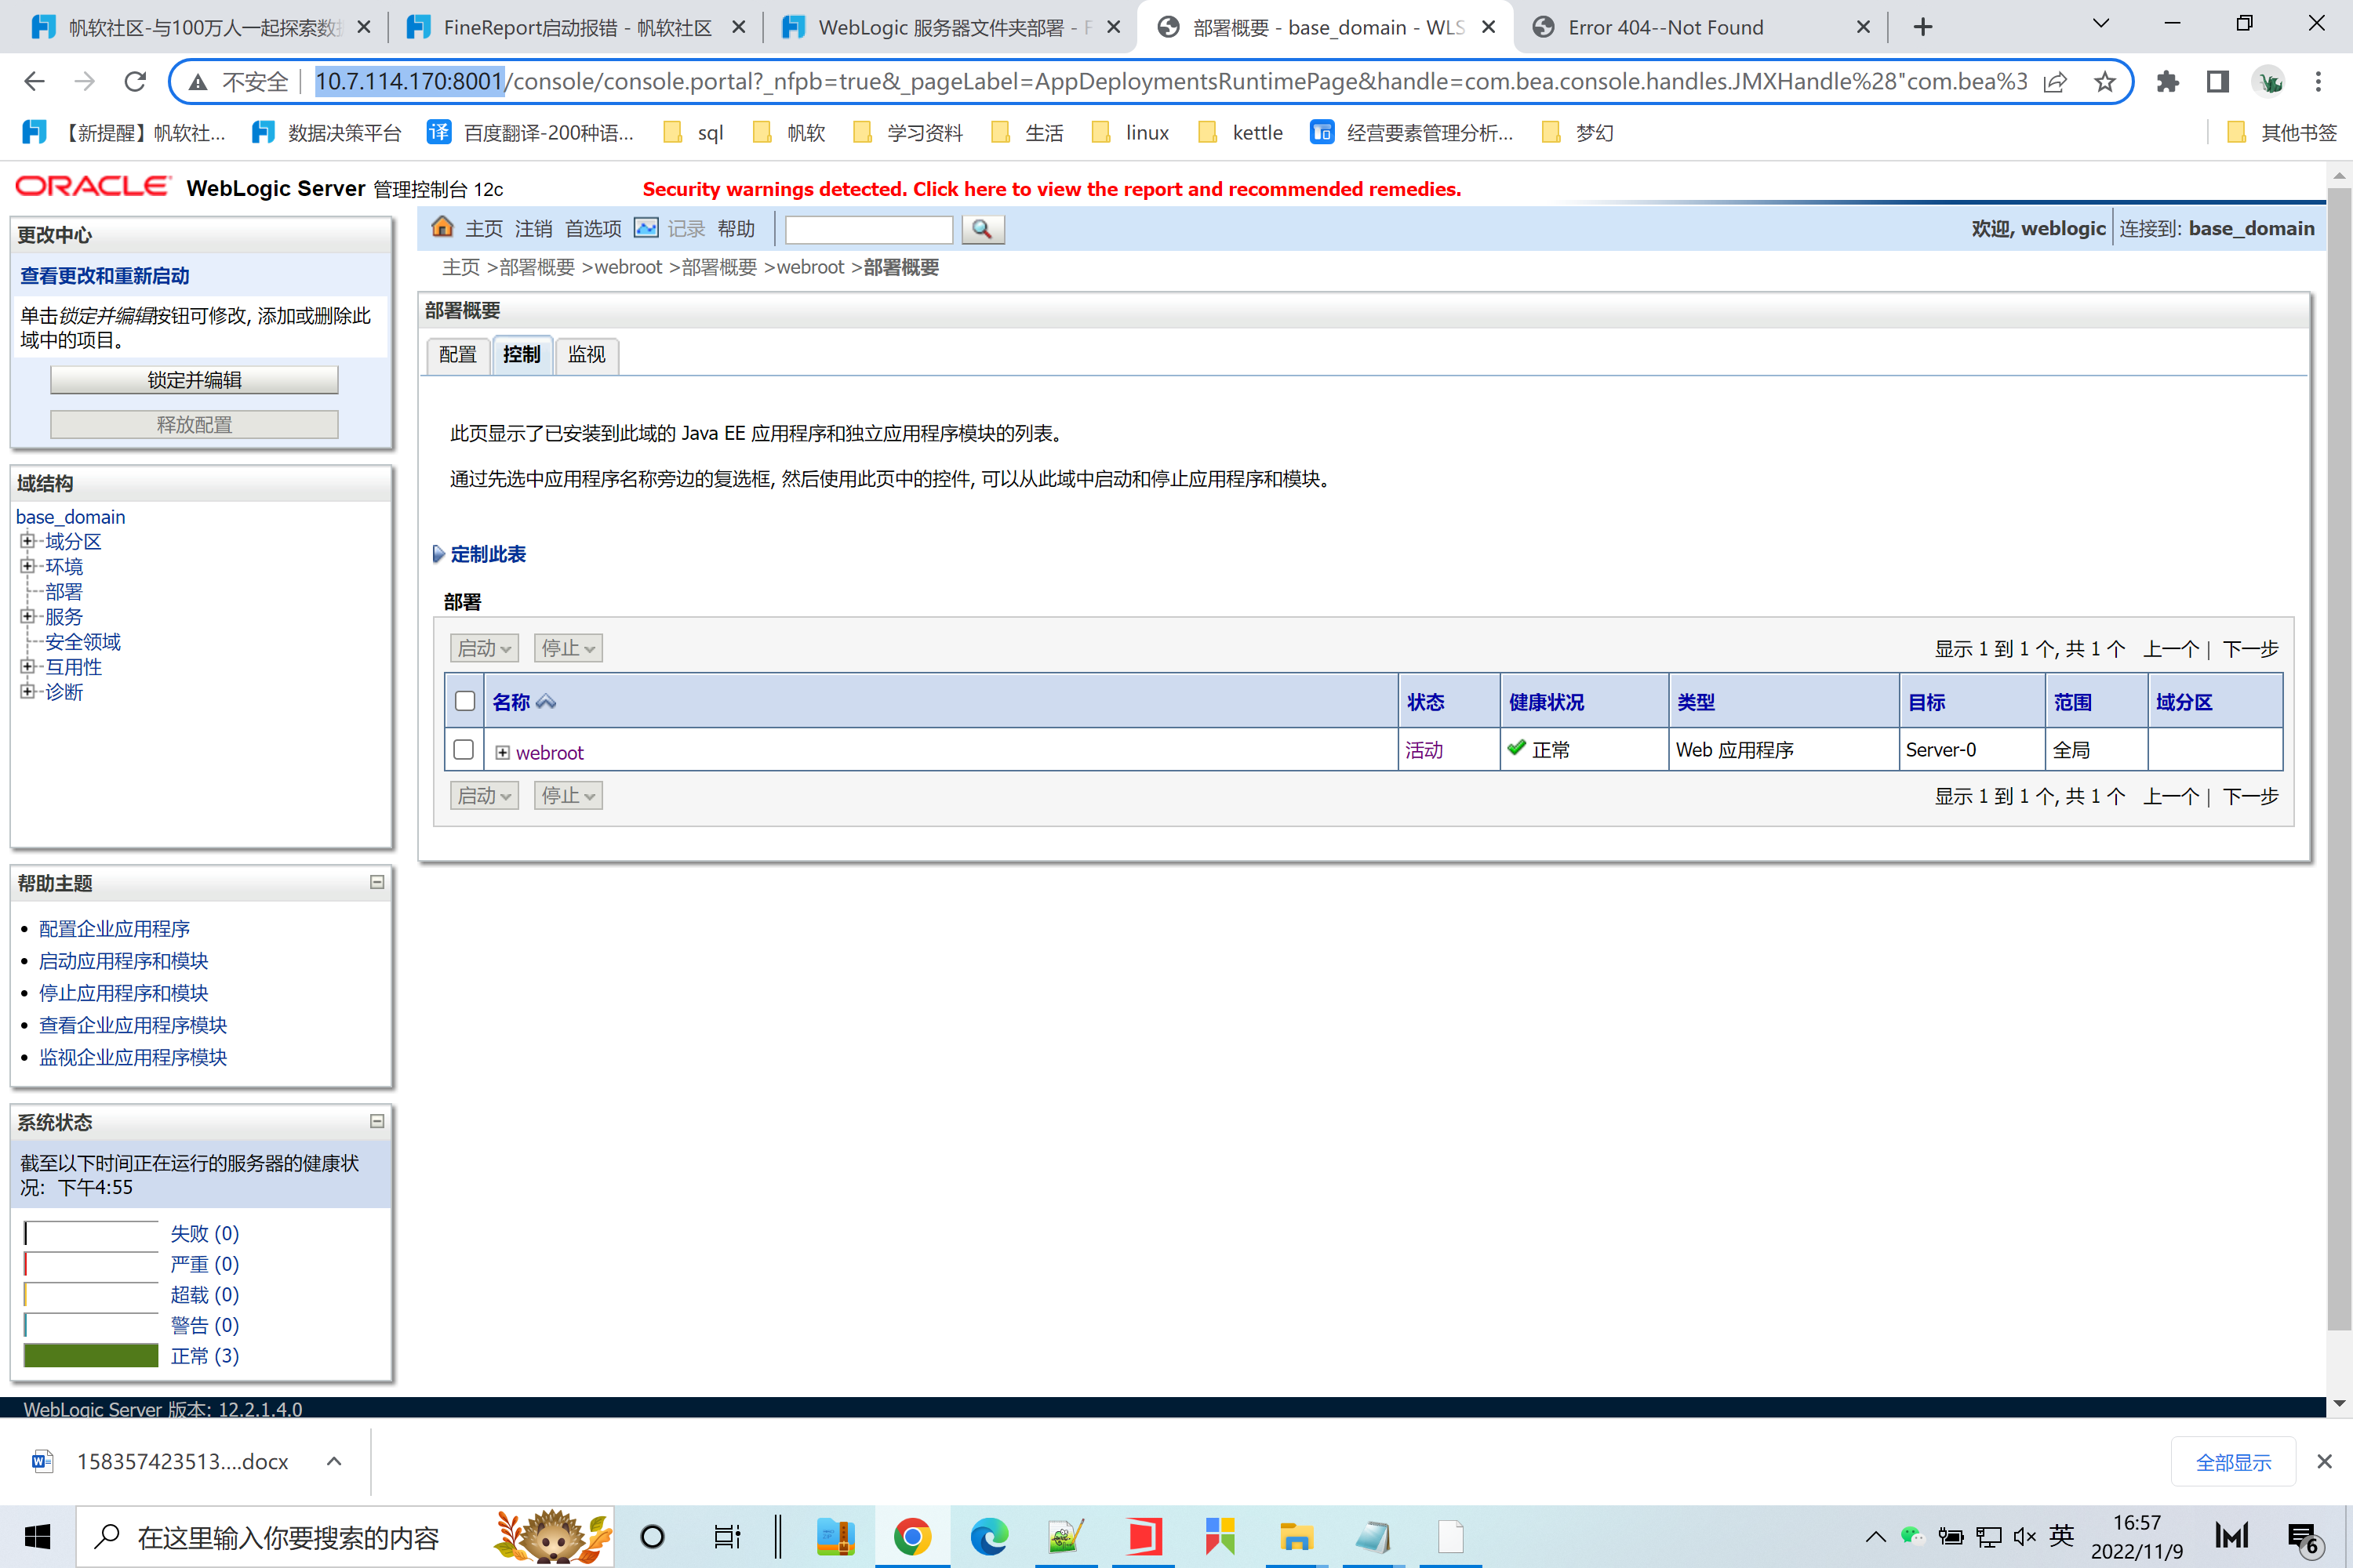The width and height of the screenshot is (2353, 1568).
Task: Open a new browser tab
Action: pos(1923,27)
